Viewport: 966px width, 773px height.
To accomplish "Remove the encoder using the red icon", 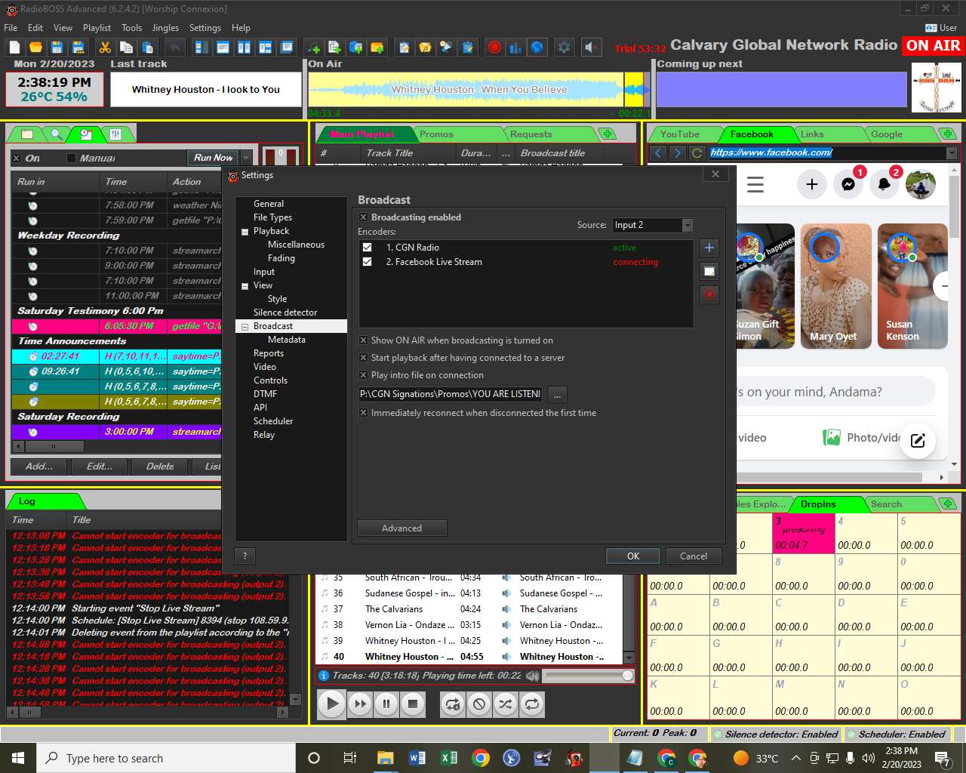I will point(709,294).
